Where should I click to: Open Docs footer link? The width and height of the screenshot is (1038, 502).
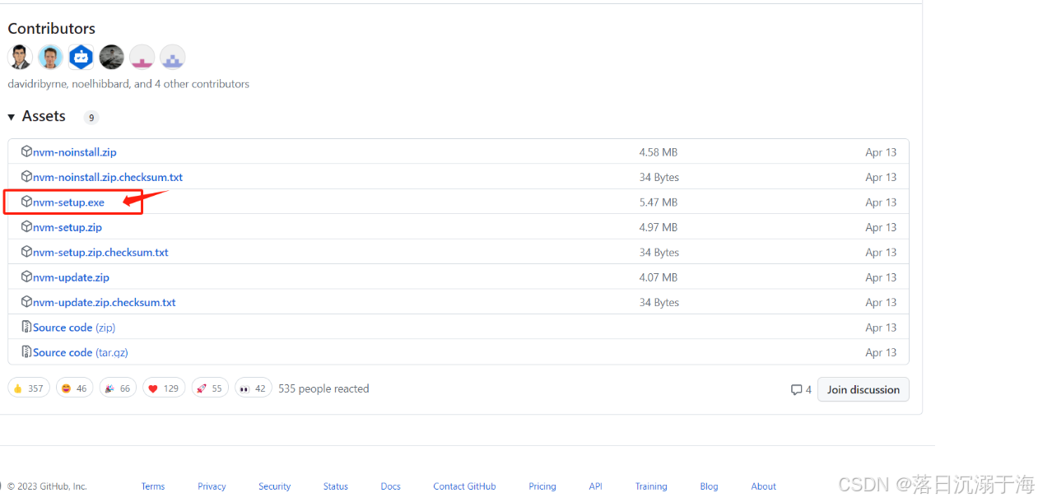coord(391,486)
